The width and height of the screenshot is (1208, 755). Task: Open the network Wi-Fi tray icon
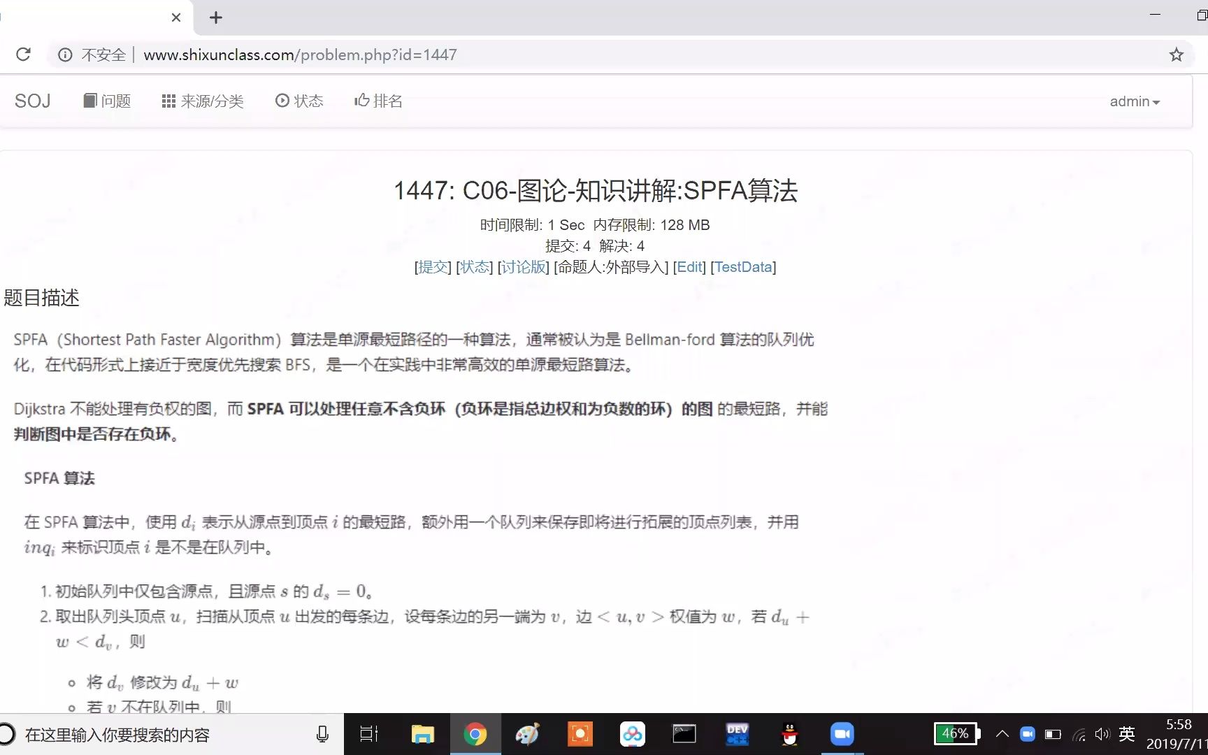coord(1080,734)
